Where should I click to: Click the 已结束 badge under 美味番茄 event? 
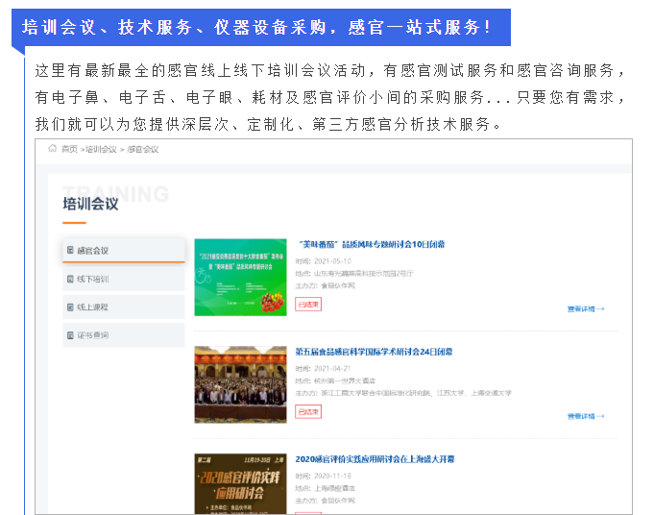pos(308,305)
